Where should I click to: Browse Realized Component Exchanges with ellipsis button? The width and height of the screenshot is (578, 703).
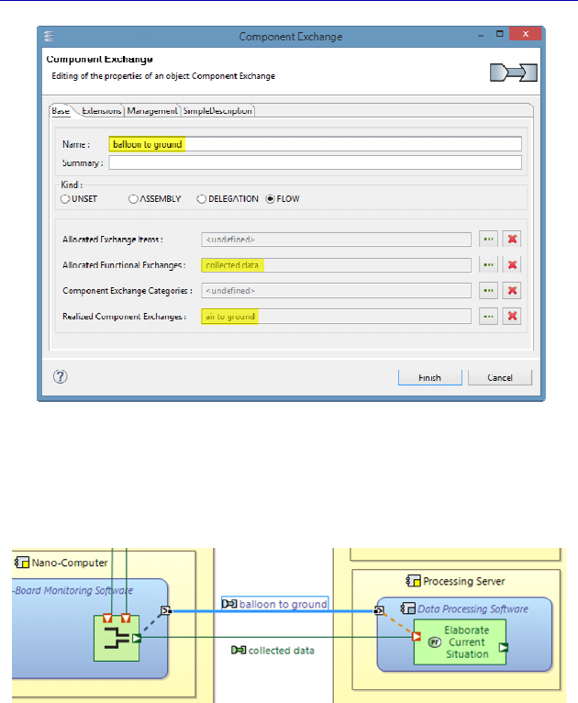tap(488, 316)
